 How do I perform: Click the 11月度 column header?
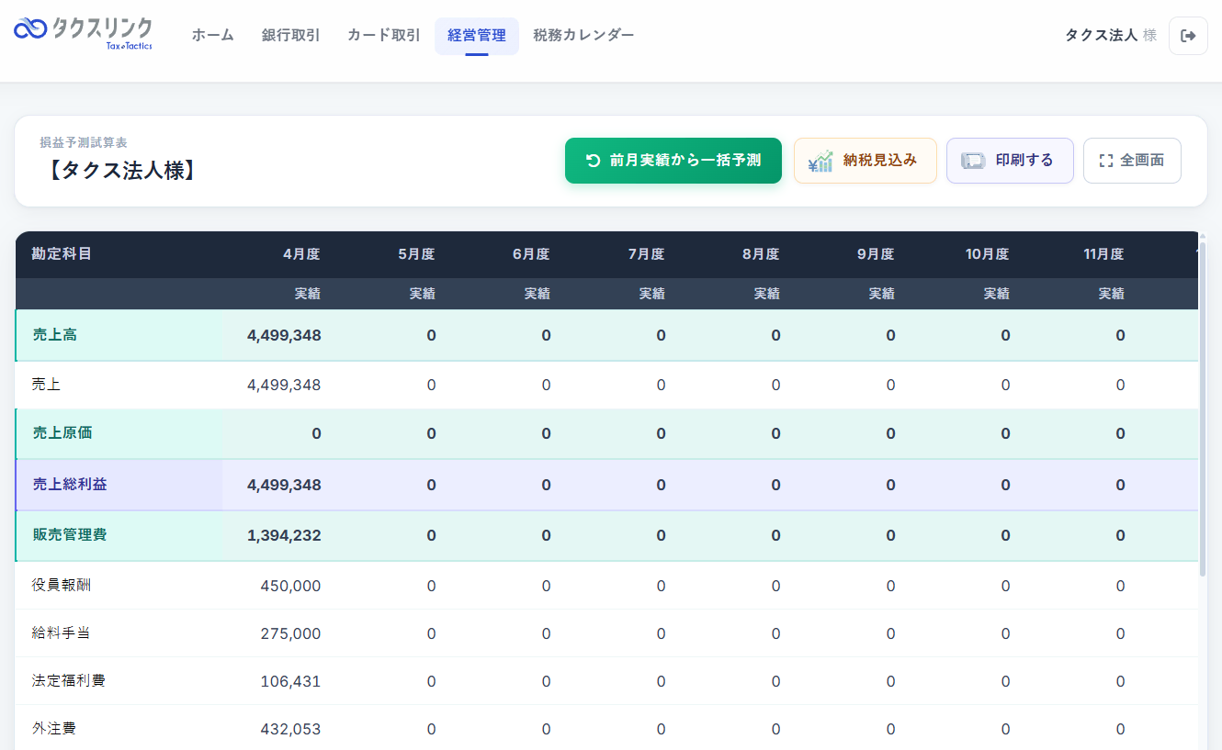(x=1103, y=254)
